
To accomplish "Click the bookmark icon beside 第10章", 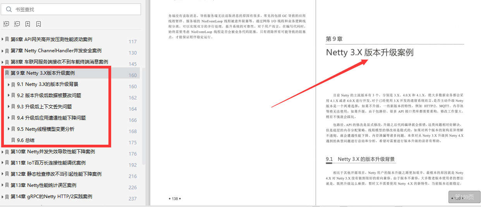I will tap(7, 152).
